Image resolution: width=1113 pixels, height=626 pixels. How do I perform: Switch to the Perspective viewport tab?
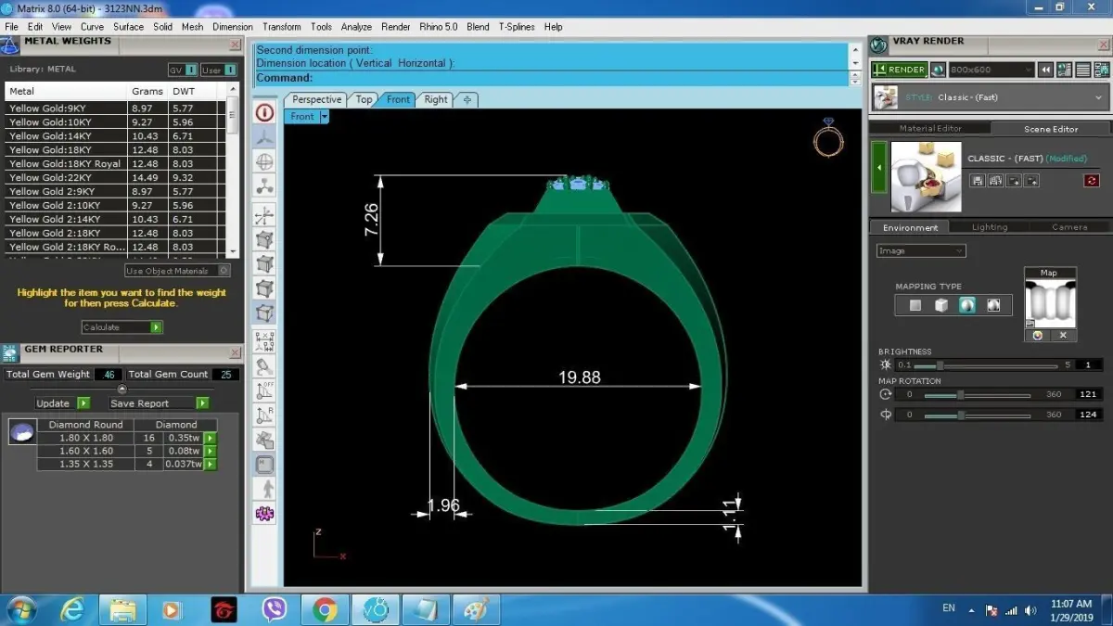[x=316, y=99]
